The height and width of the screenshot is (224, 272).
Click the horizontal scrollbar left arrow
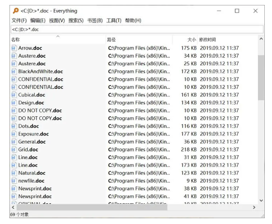pyautogui.click(x=13, y=207)
